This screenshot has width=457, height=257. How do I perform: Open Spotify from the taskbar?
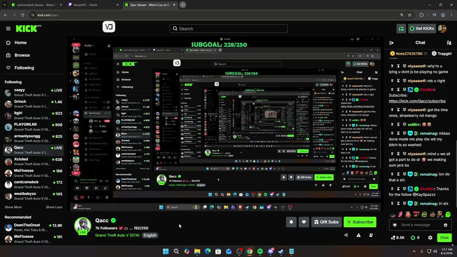(x=260, y=252)
